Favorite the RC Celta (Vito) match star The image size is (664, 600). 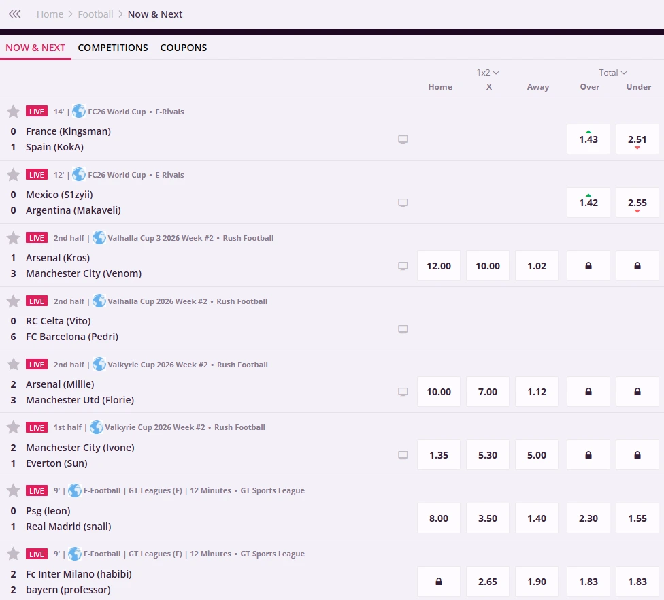pos(13,301)
